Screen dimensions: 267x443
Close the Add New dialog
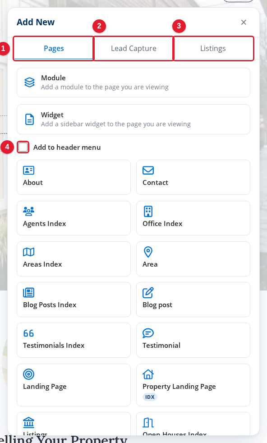pyautogui.click(x=244, y=22)
